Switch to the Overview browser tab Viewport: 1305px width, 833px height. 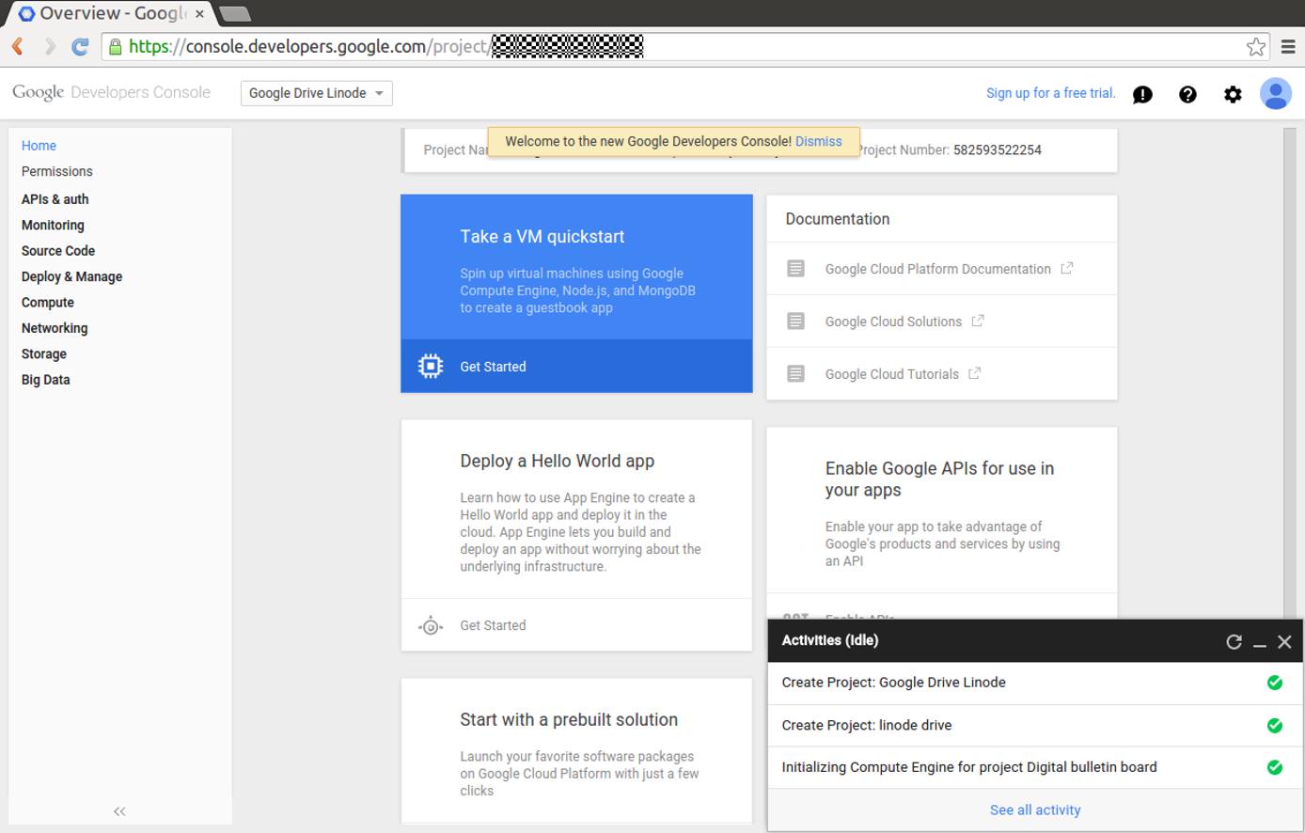pyautogui.click(x=103, y=13)
